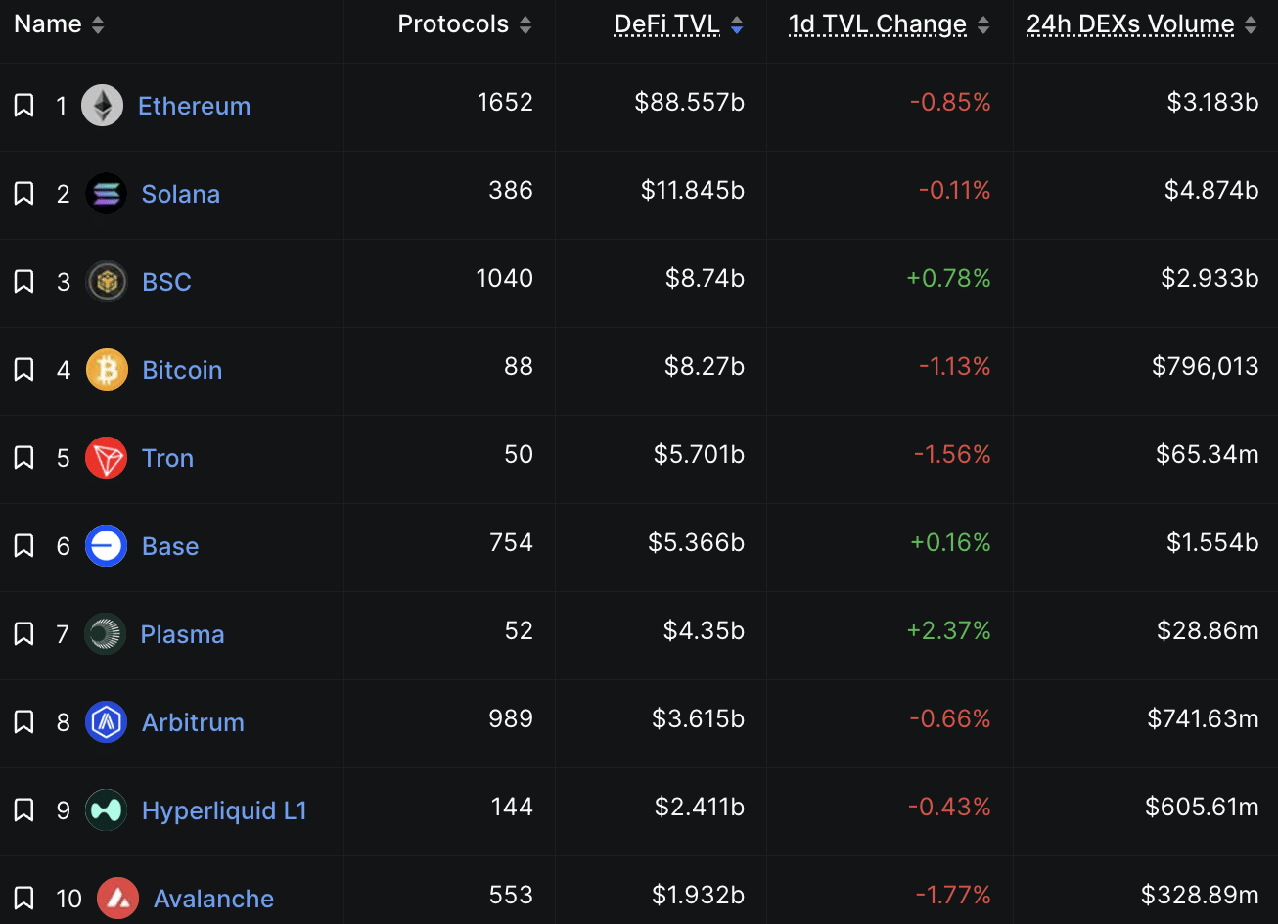
Task: Click the Ethereum chain logo icon
Action: point(102,106)
